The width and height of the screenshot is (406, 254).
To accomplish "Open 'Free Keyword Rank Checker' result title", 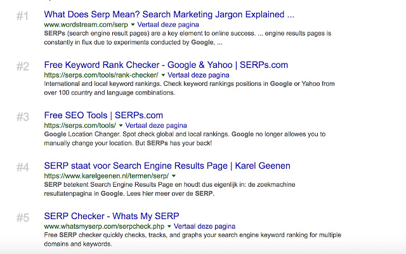I will click(x=166, y=65).
